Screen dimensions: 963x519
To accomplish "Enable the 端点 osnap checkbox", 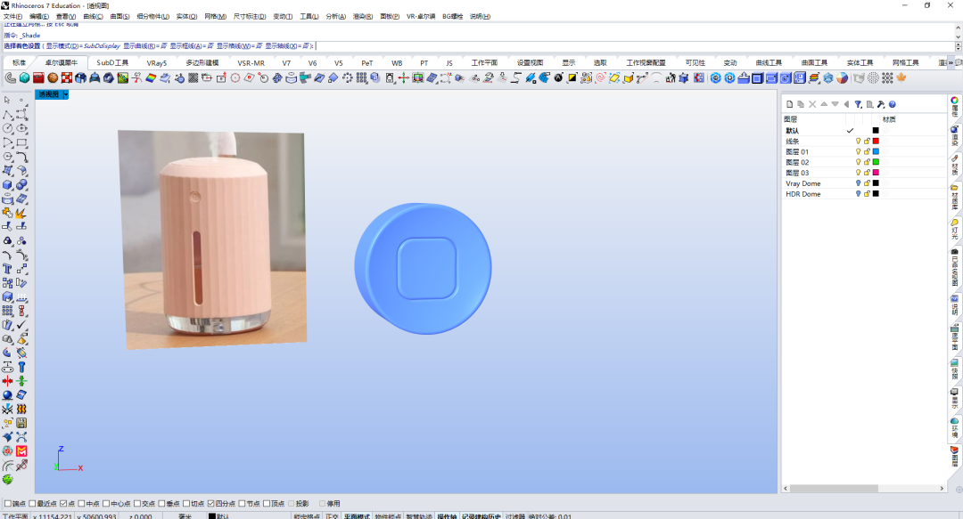I will coord(8,504).
